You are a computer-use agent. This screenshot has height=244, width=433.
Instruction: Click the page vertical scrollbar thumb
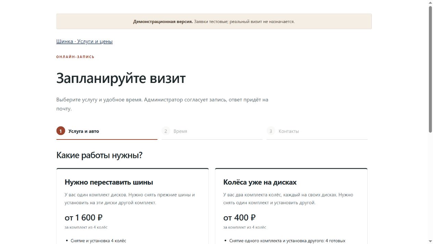430,69
